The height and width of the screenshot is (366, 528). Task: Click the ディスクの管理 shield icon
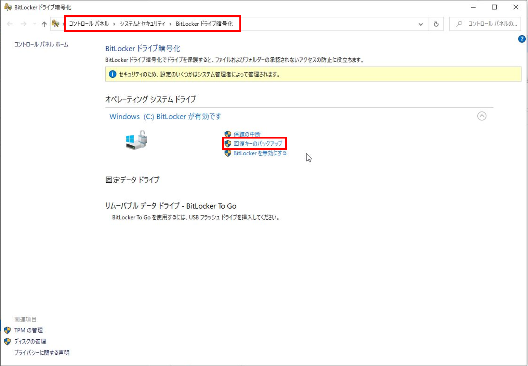click(x=7, y=341)
